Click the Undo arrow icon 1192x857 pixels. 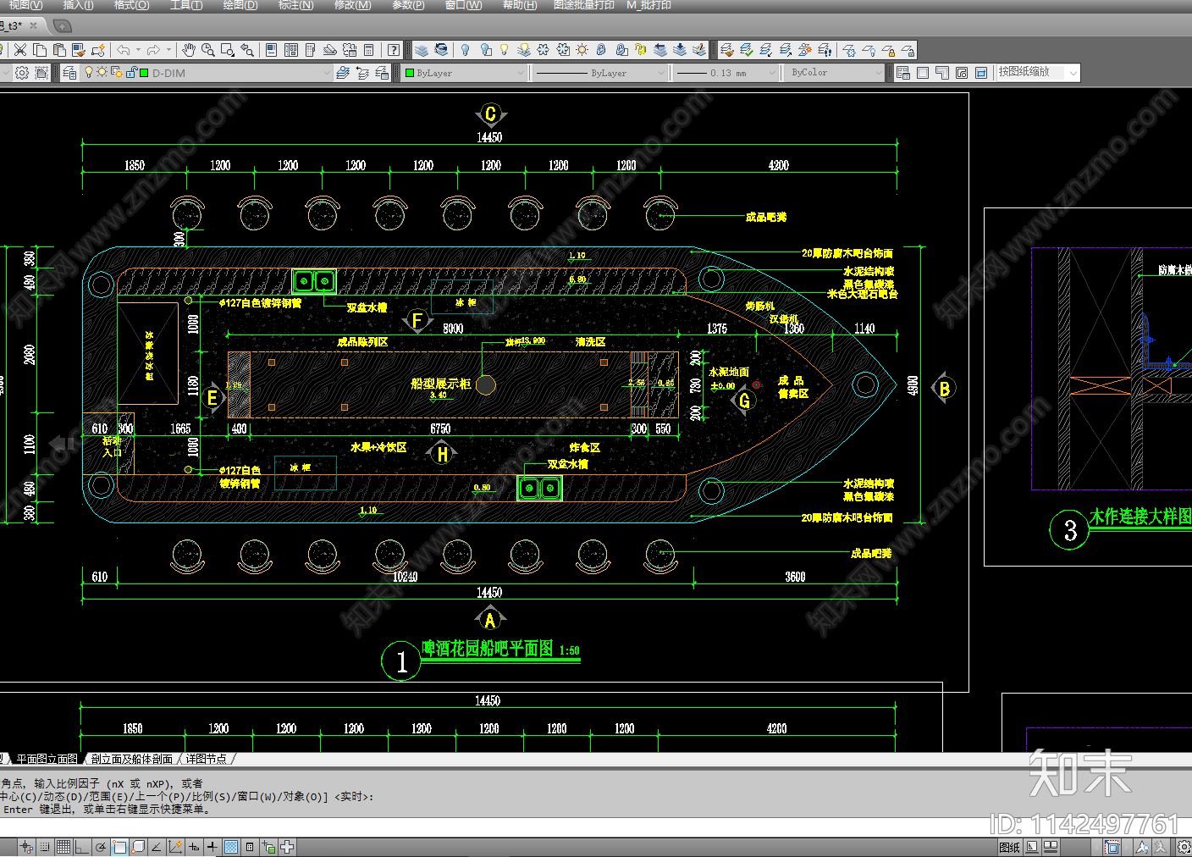coord(124,50)
